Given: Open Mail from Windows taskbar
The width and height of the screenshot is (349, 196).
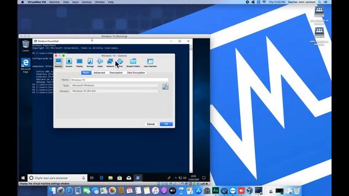Looking at the screenshot, I should [x=129, y=178].
